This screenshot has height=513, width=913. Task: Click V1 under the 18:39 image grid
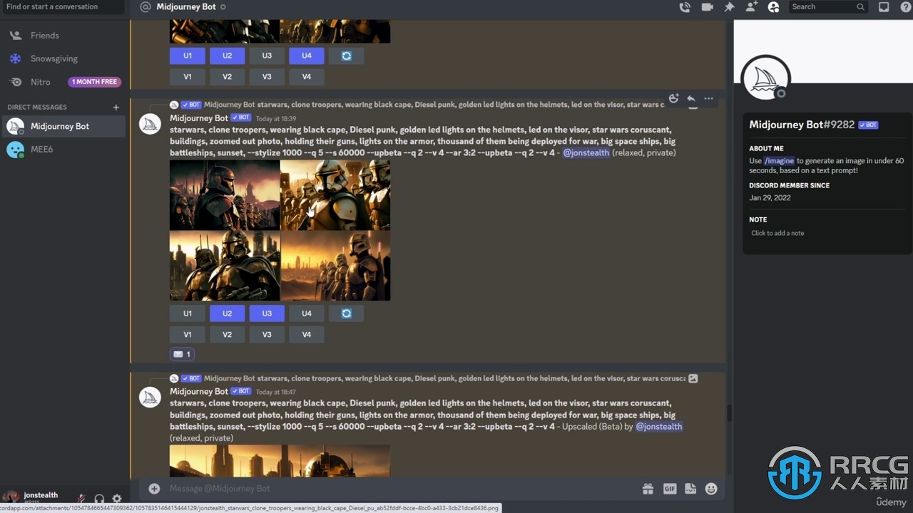point(188,335)
